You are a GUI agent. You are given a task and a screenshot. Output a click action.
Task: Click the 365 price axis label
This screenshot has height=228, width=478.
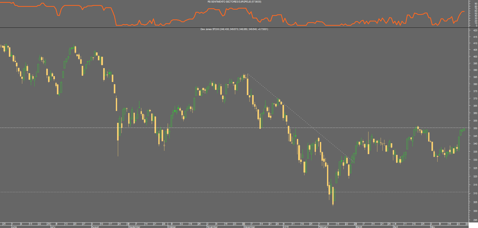(475, 106)
